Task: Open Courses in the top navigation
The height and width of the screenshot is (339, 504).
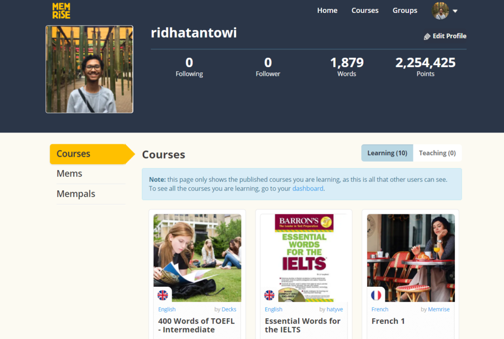Action: pyautogui.click(x=365, y=10)
